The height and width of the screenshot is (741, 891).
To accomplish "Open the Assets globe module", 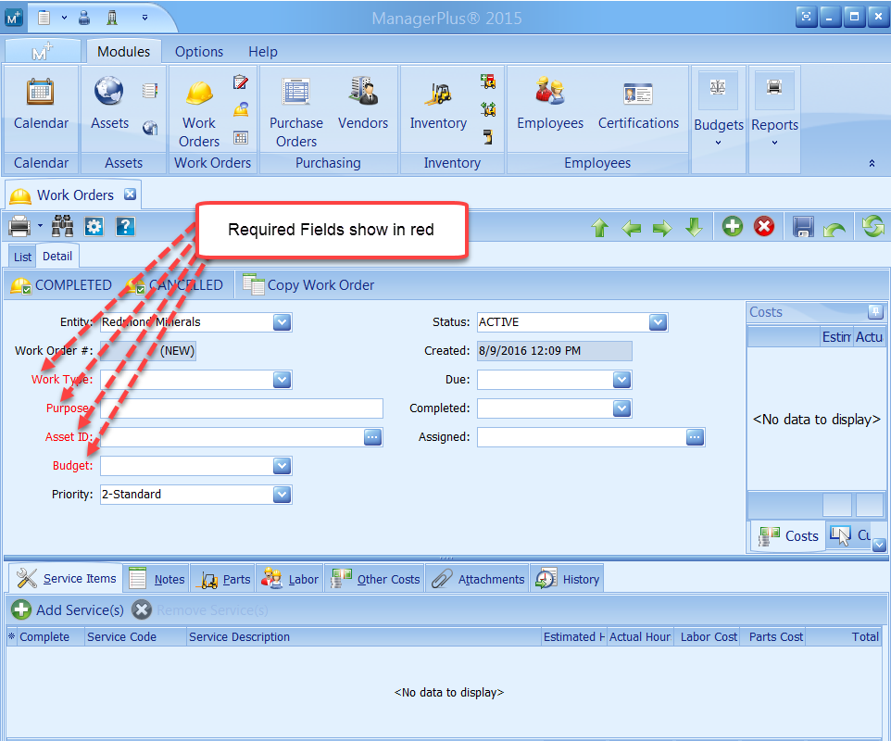I will coord(109,104).
